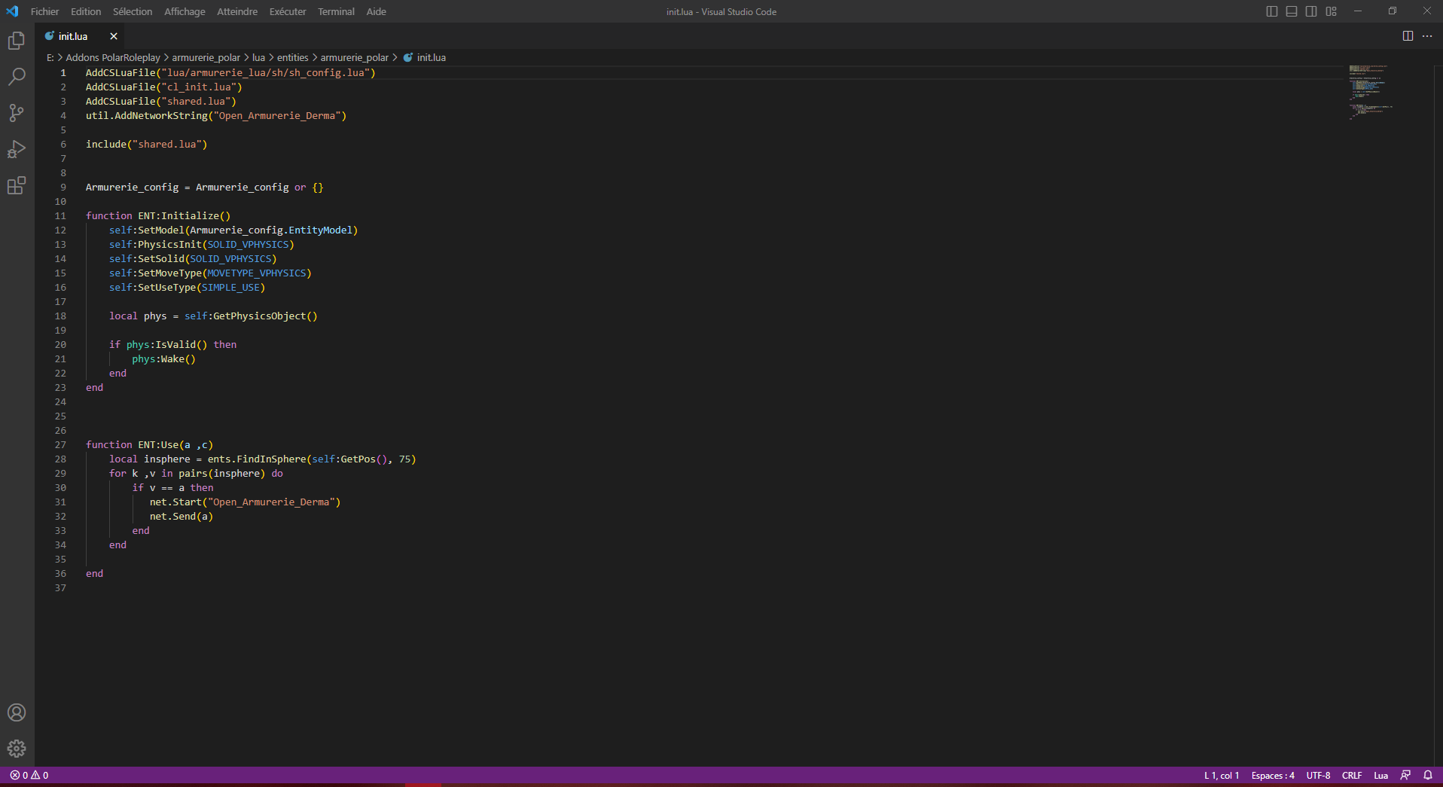Click util.AddNetworkString on line 4
1443x787 pixels.
[x=147, y=115]
